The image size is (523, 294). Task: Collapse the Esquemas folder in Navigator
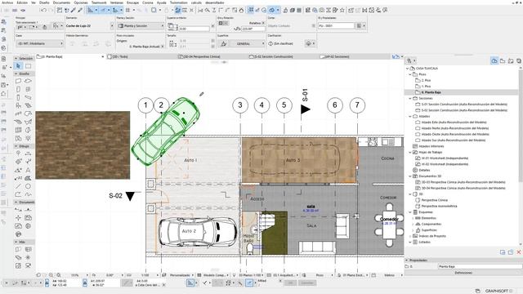[410, 212]
